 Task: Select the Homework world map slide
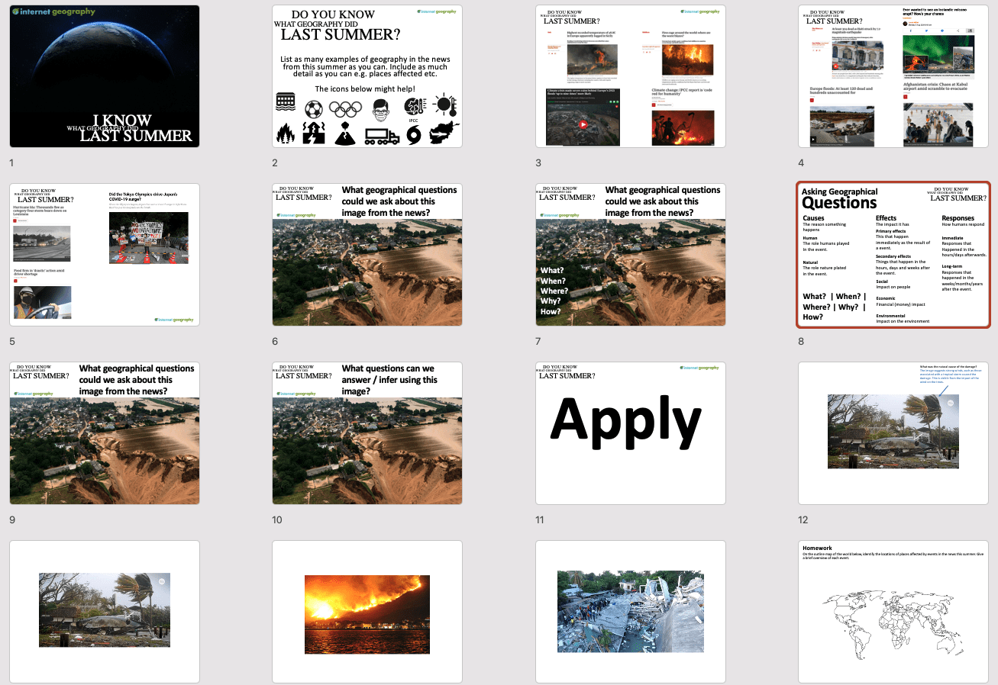pos(893,612)
